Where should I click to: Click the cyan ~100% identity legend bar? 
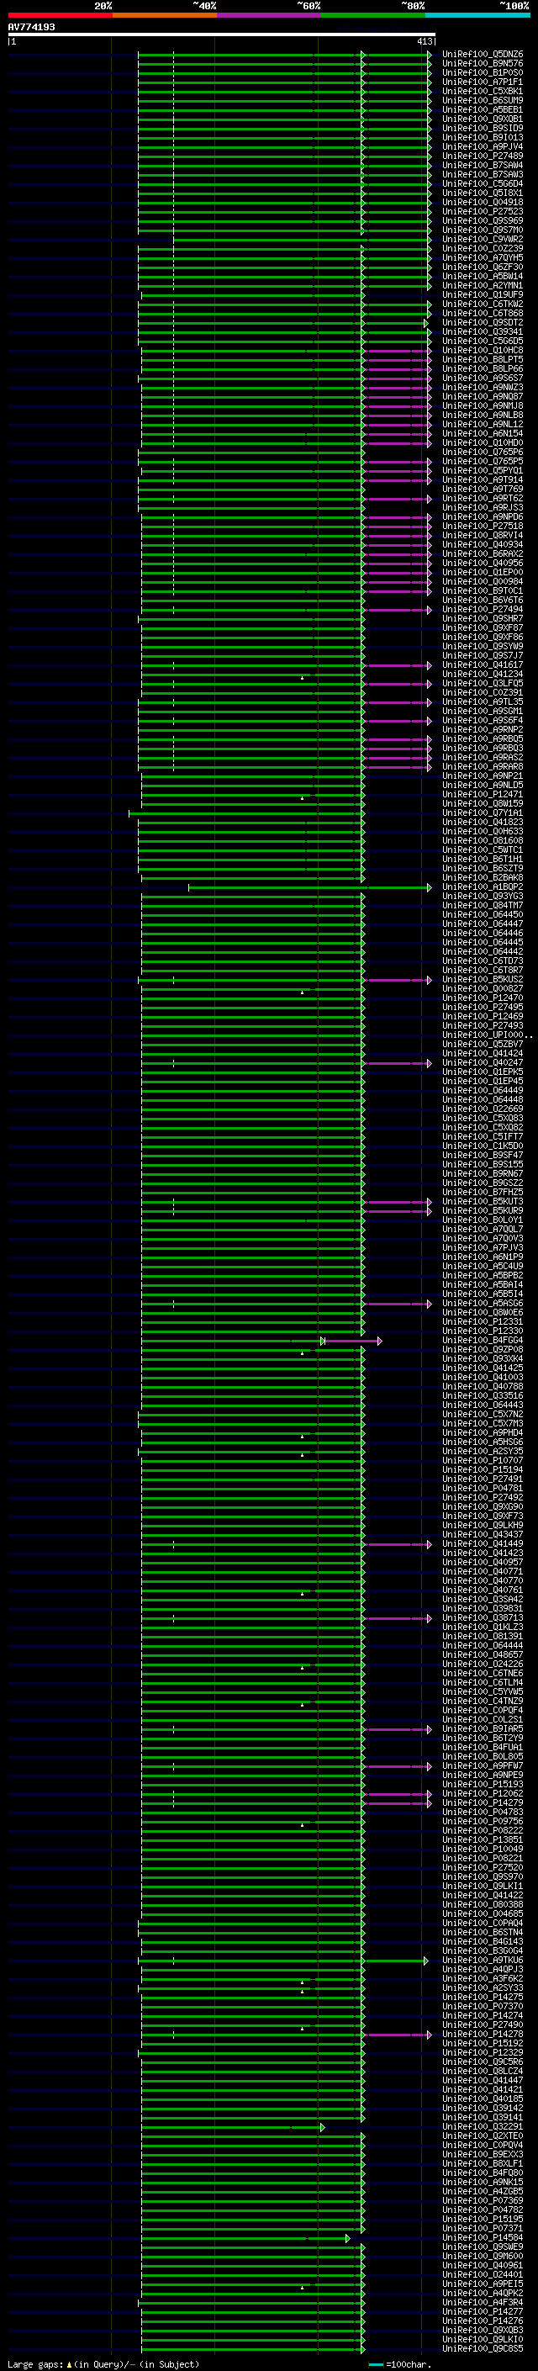pyautogui.click(x=477, y=15)
